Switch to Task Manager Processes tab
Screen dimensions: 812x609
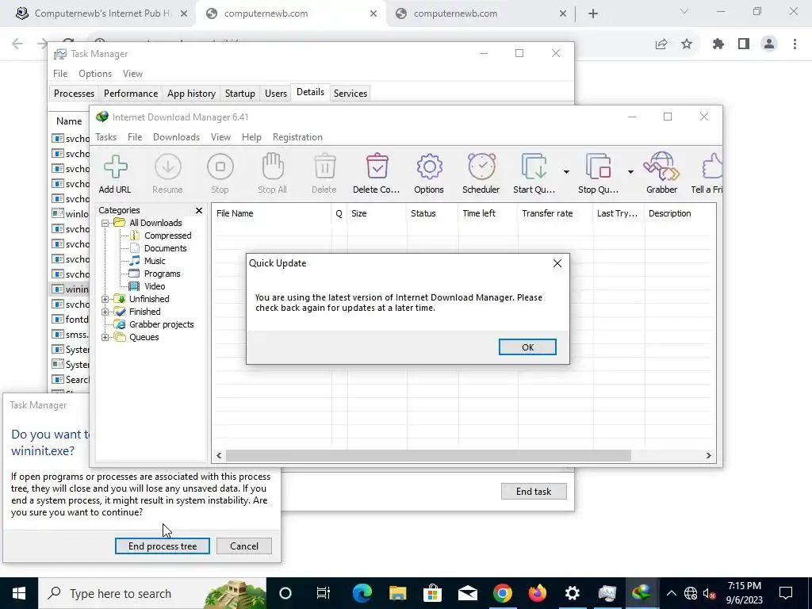(74, 94)
